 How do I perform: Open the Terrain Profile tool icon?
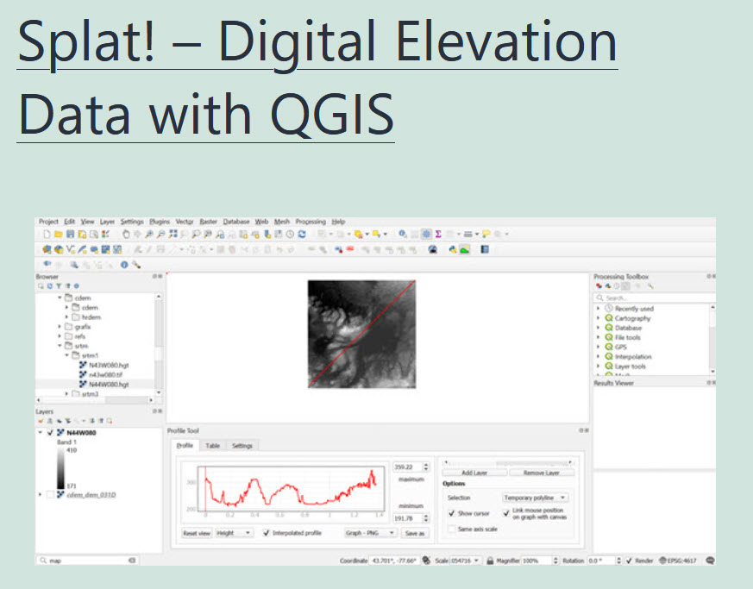pos(465,249)
